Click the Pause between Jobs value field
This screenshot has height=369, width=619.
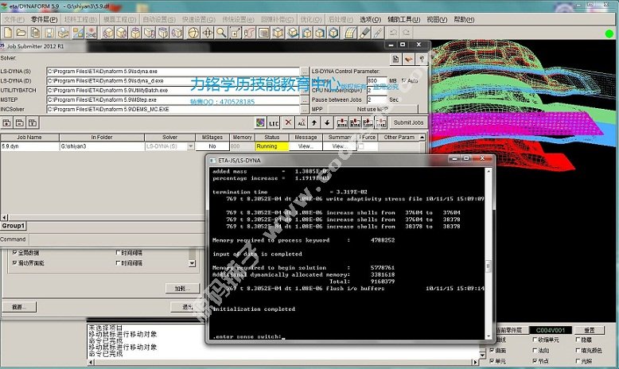pyautogui.click(x=376, y=100)
